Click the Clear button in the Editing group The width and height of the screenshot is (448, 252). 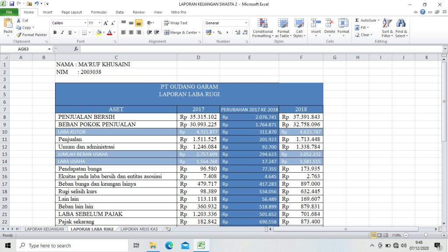click(364, 35)
